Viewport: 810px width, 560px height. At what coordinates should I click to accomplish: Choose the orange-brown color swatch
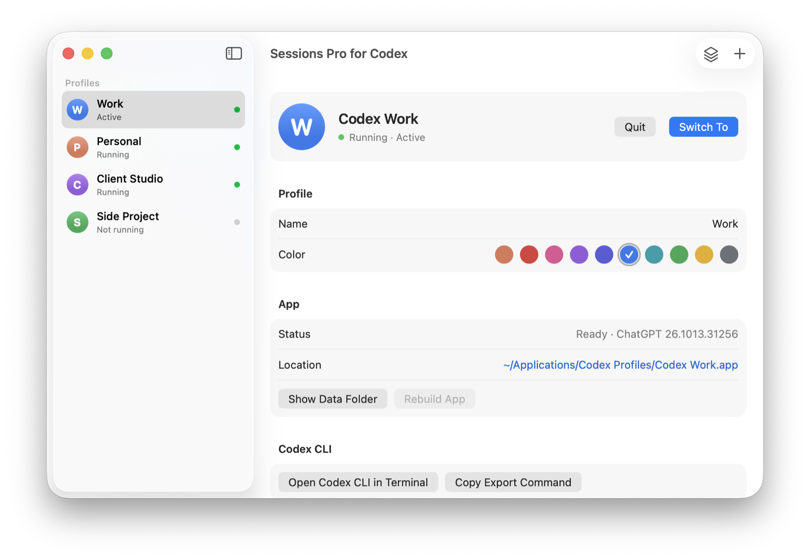pyautogui.click(x=504, y=255)
